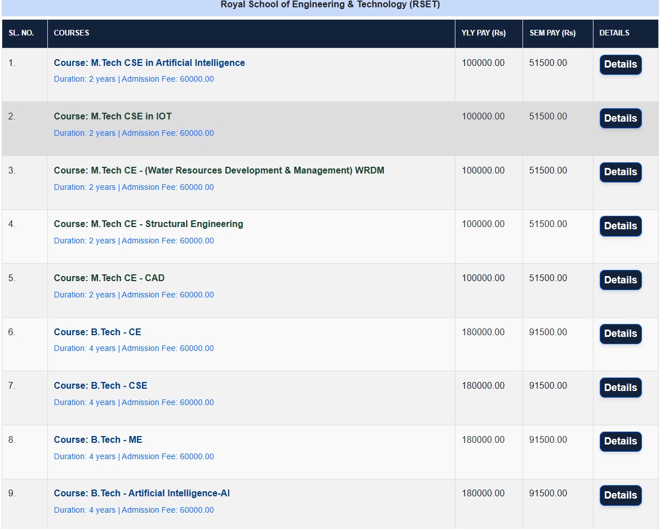Click semester pay 51500.00 for M.Tech CE WRDM
The width and height of the screenshot is (660, 529).
(x=548, y=171)
